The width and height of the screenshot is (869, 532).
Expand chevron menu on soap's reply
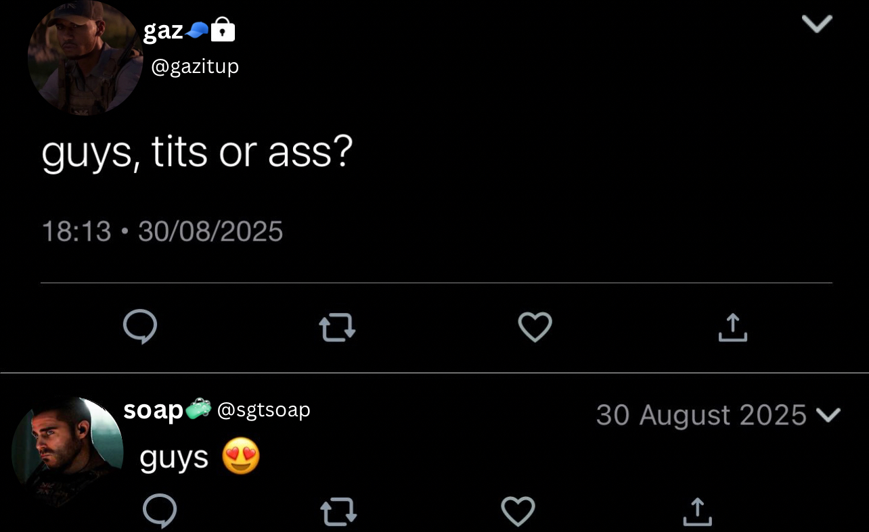(829, 414)
